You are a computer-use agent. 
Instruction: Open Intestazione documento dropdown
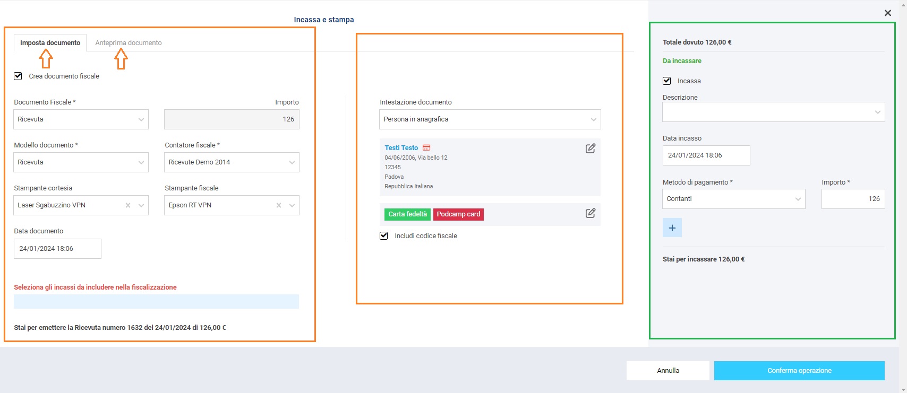pos(490,119)
